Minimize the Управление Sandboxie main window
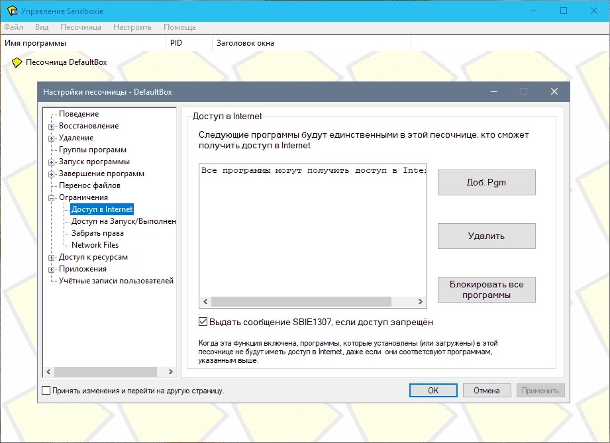 click(534, 11)
